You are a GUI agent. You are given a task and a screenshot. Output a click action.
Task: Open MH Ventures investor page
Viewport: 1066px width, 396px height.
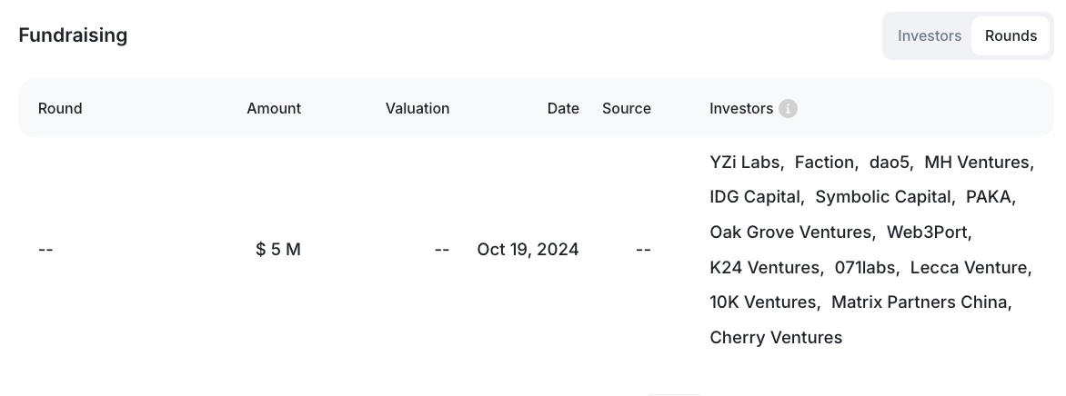click(x=976, y=163)
